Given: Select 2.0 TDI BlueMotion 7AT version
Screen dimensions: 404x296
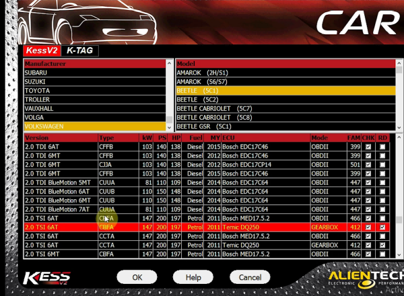Looking at the screenshot, I should (207, 209).
